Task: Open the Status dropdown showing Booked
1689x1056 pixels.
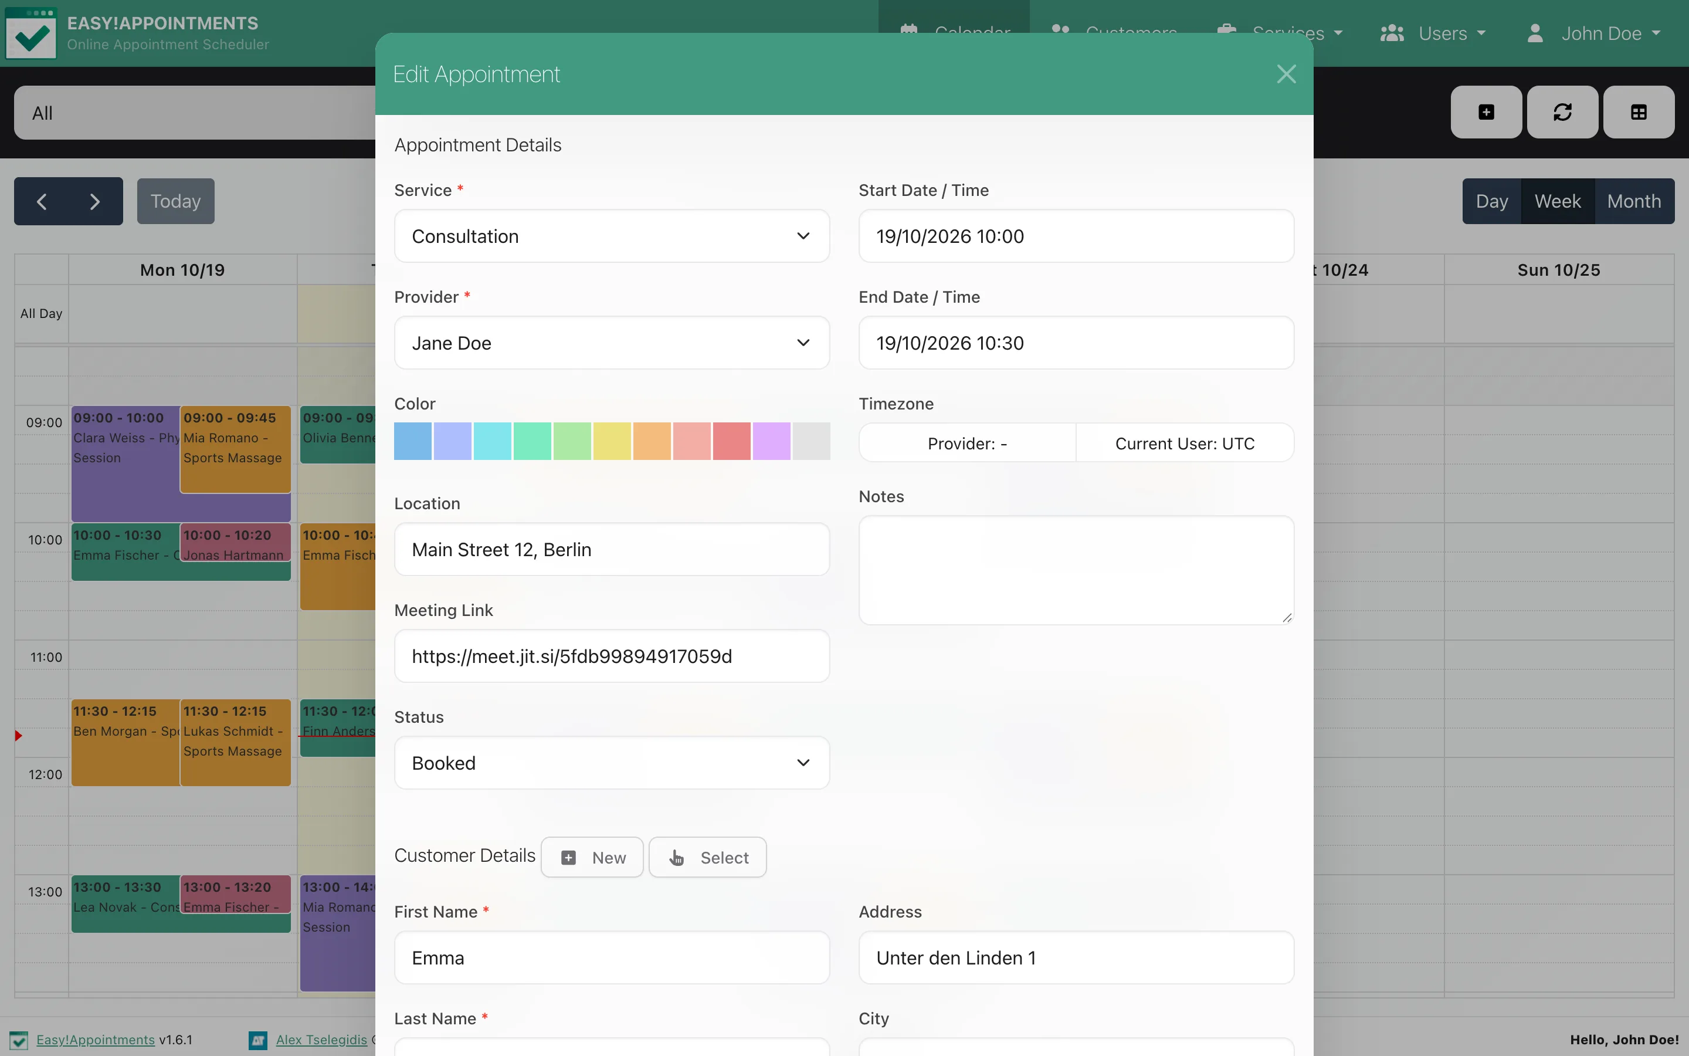Action: [612, 763]
